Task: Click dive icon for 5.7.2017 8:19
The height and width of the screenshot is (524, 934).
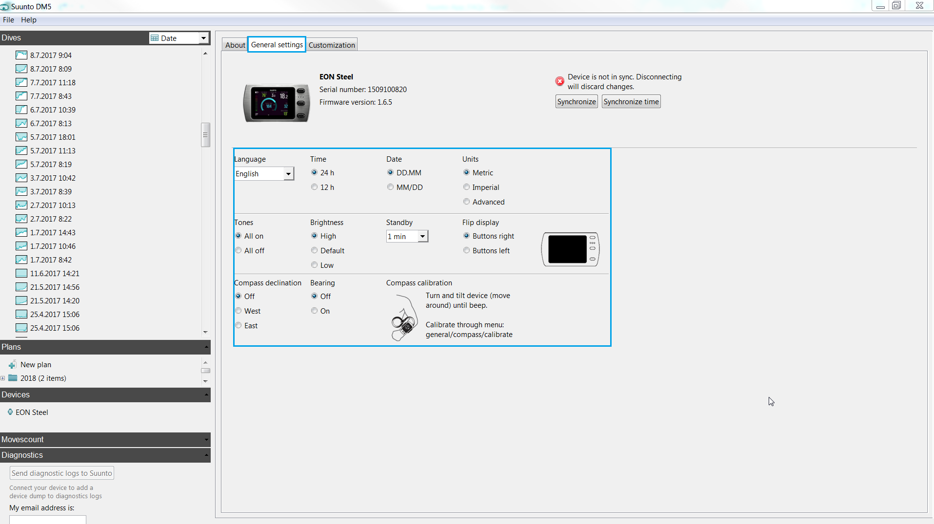Action: (21, 164)
